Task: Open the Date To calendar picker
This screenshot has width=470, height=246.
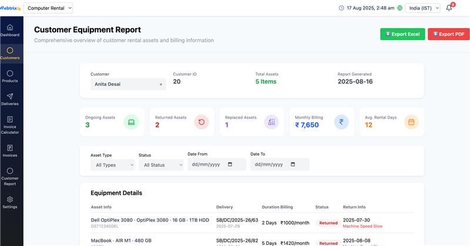Action: point(293,165)
